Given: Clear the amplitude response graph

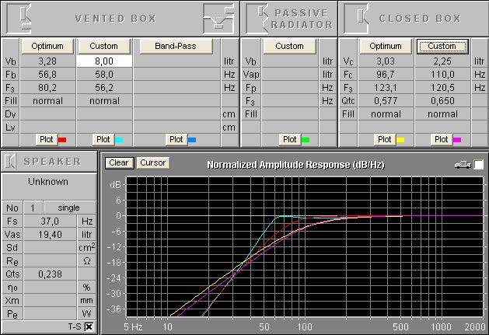Looking at the screenshot, I should pyautogui.click(x=119, y=162).
